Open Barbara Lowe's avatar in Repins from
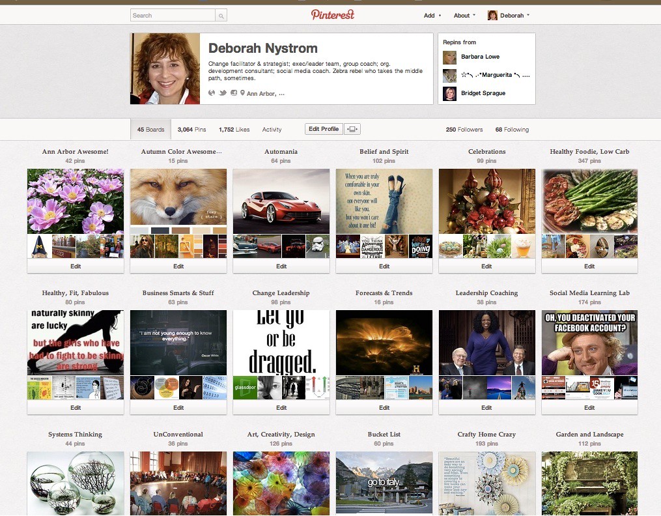Screen dimensions: 661x516 [449, 57]
